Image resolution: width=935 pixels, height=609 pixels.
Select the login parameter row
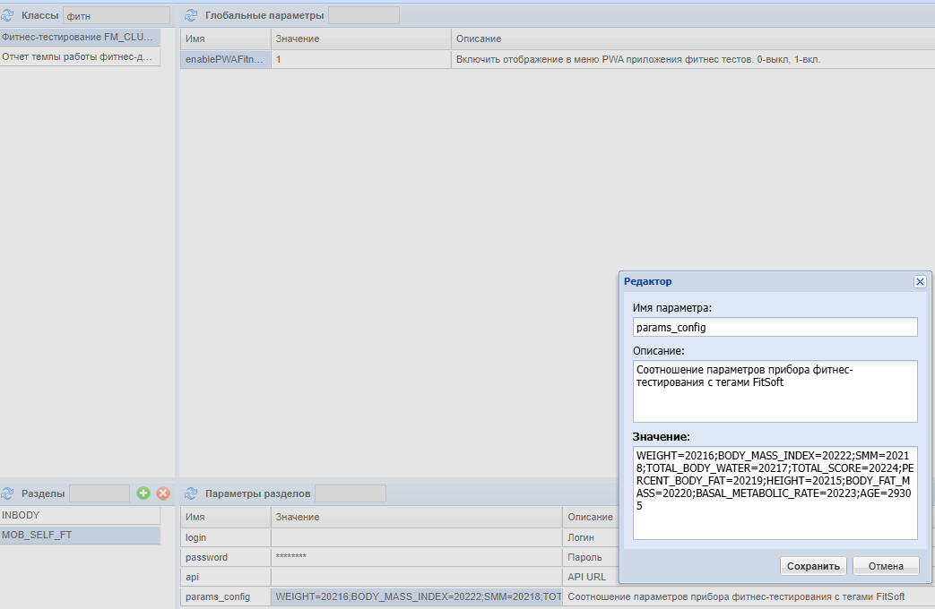pos(400,537)
